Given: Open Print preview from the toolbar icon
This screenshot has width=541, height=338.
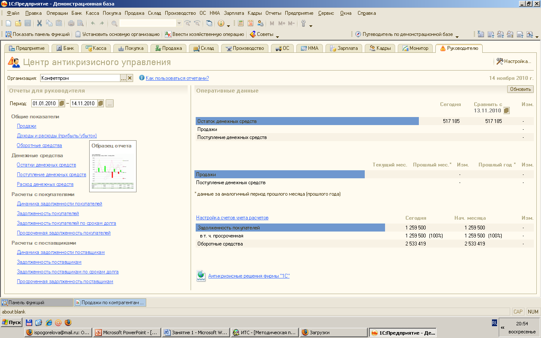Looking at the screenshot, I should (x=80, y=23).
